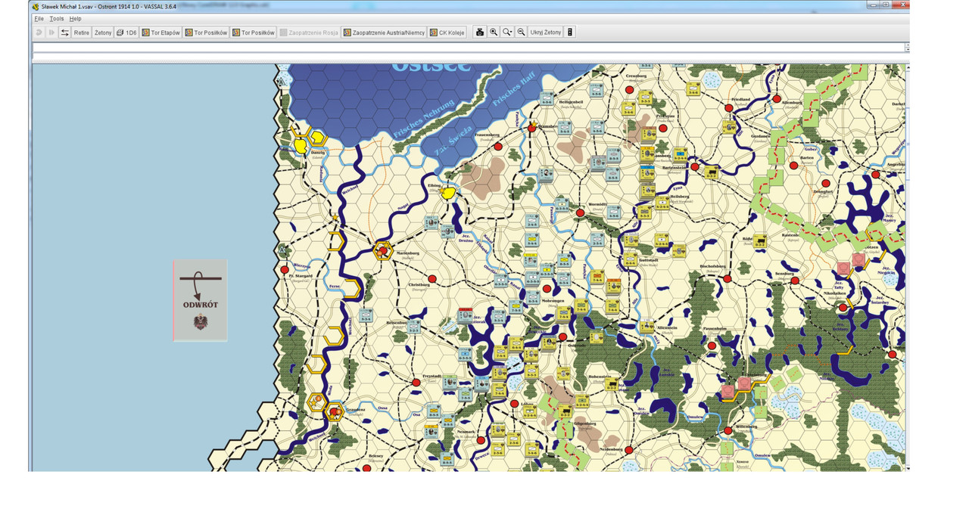Click the Graudenz fortress hex marker
This screenshot has height=524, width=969.
click(334, 412)
